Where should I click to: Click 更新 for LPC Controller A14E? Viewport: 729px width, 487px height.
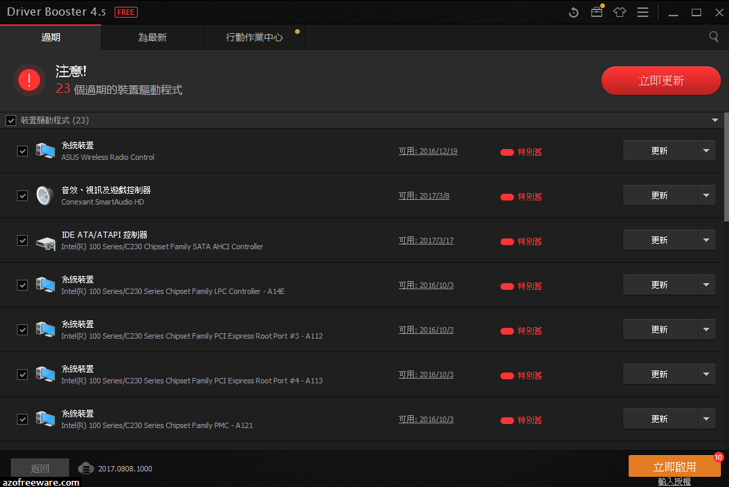[660, 284]
